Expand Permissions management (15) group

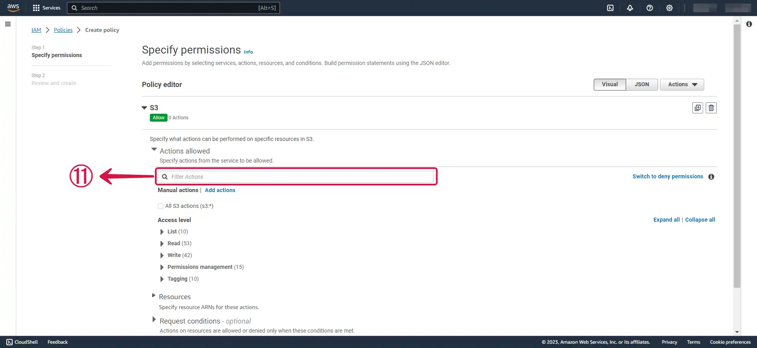[x=162, y=267]
